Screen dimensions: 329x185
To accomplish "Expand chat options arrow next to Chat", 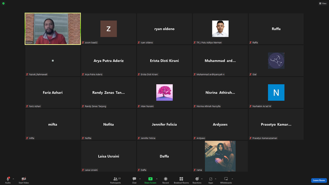I will tap(140, 179).
